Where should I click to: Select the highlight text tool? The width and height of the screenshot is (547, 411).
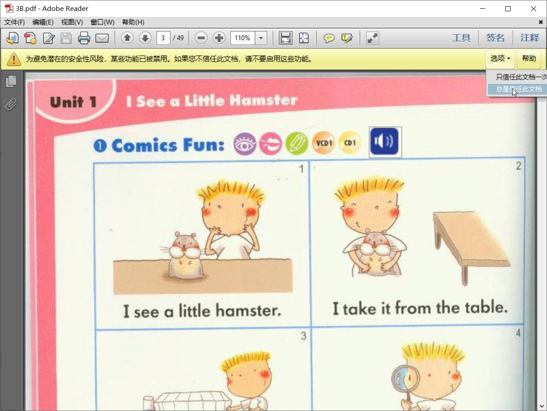coord(347,38)
